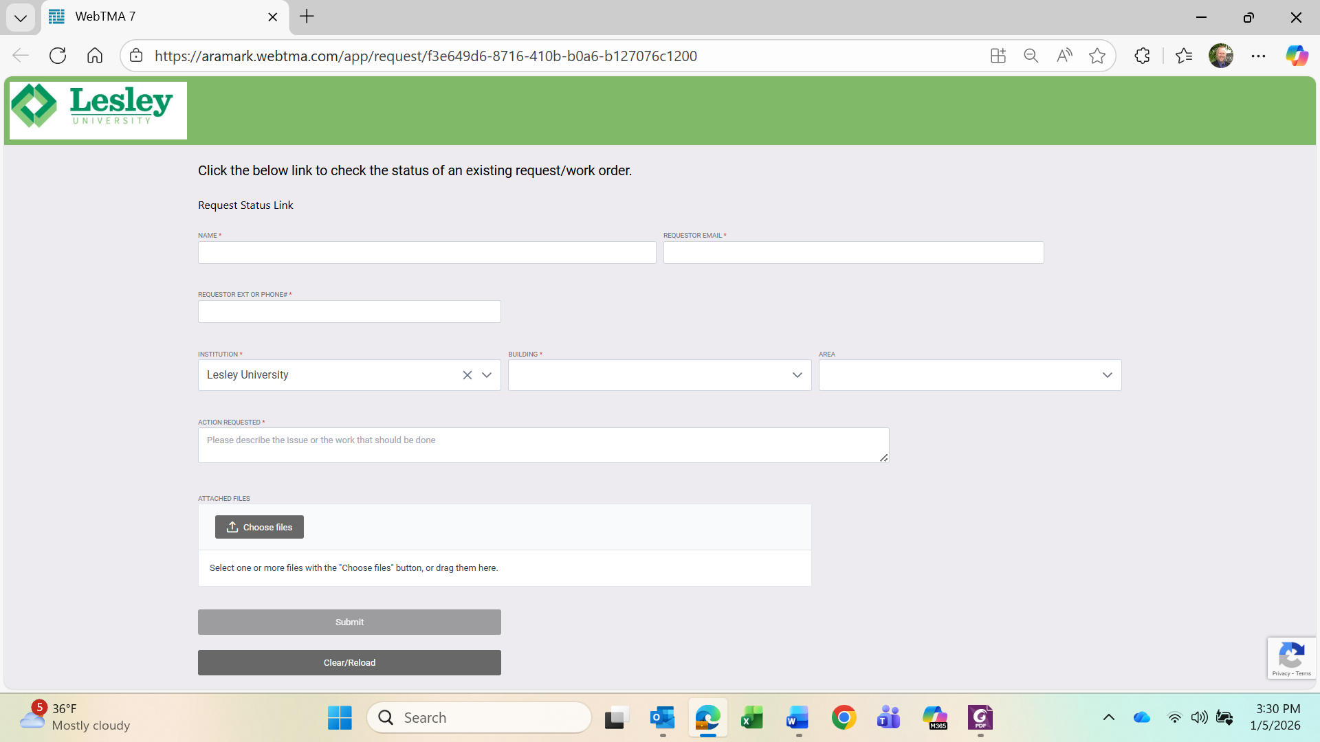This screenshot has width=1320, height=742.
Task: Click the site information padlock icon
Action: (x=135, y=56)
